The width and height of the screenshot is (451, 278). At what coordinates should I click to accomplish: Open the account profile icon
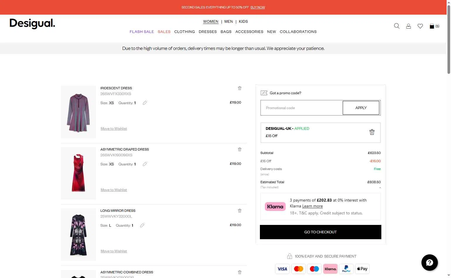(409, 26)
